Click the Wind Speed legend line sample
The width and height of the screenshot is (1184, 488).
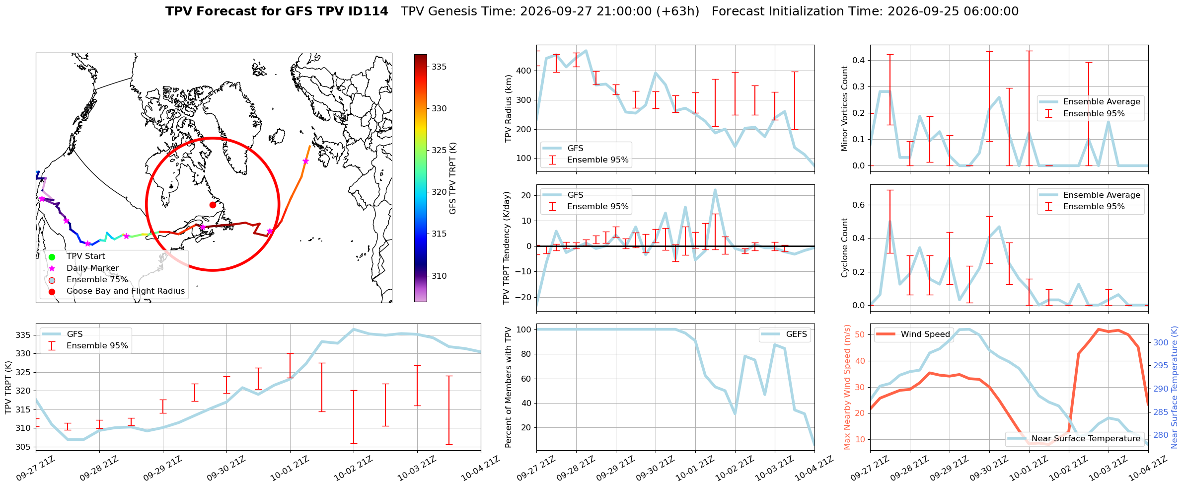coord(886,334)
